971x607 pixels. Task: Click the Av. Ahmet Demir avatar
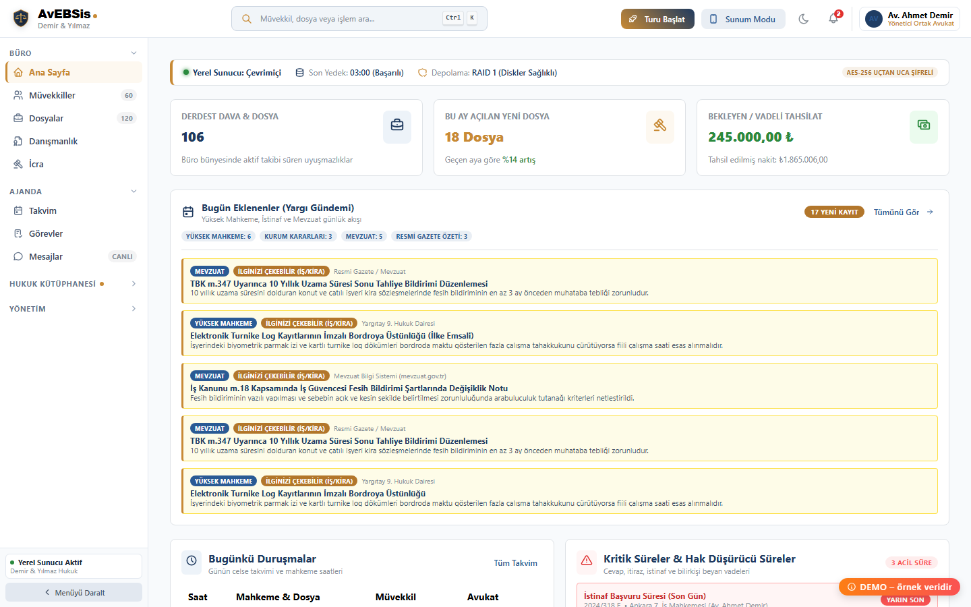[x=874, y=19]
